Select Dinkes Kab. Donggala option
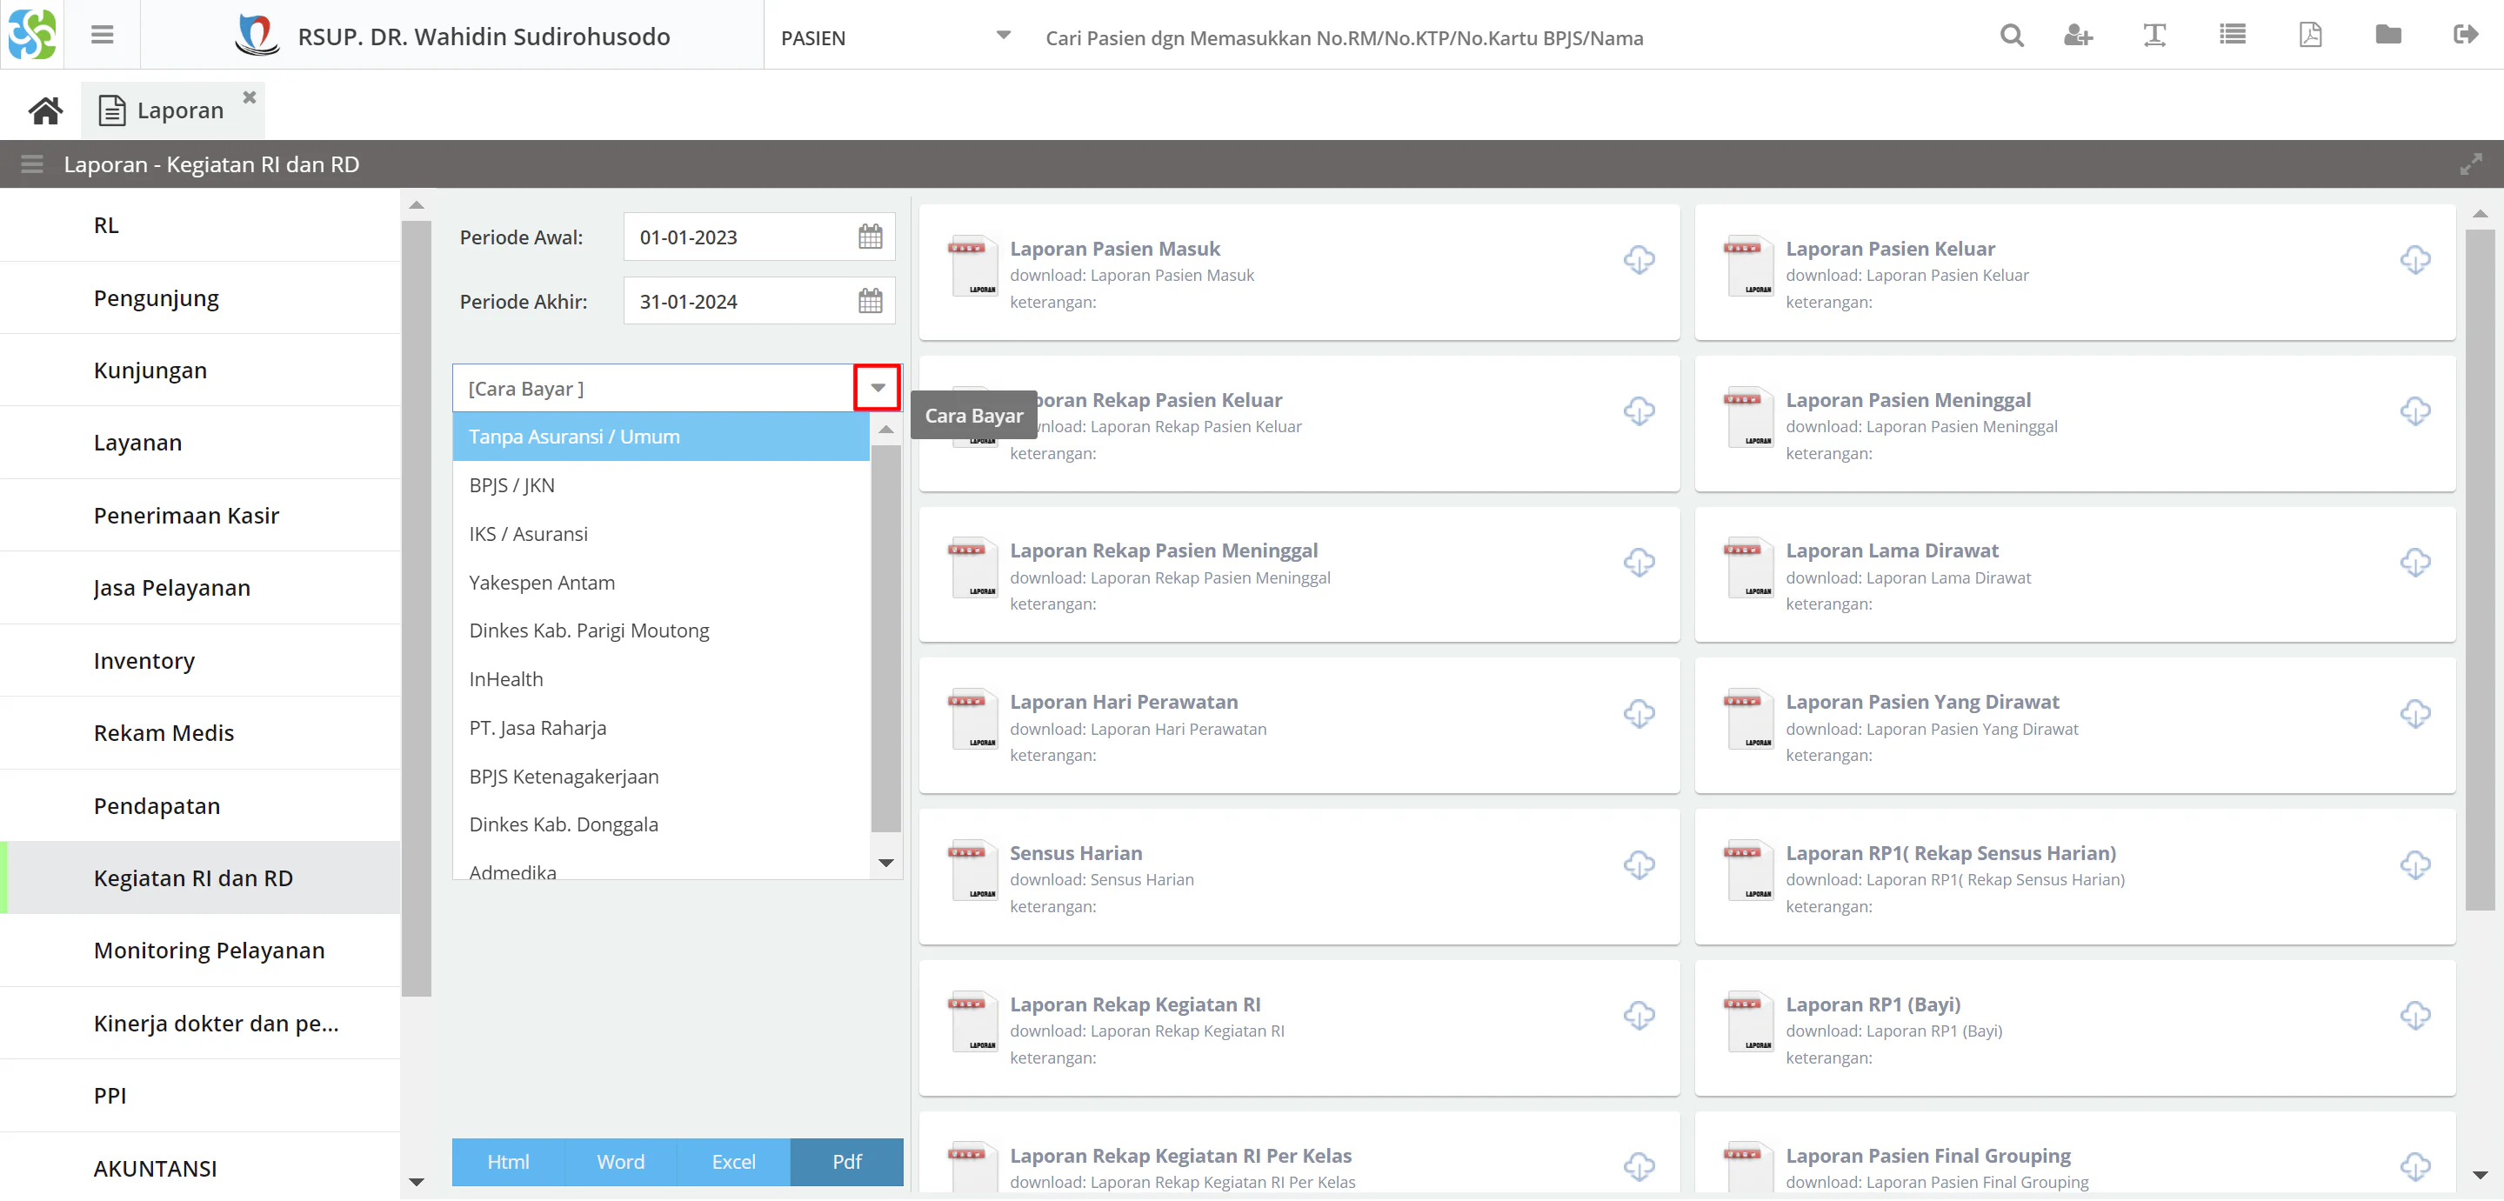The height and width of the screenshot is (1201, 2504). 660,824
